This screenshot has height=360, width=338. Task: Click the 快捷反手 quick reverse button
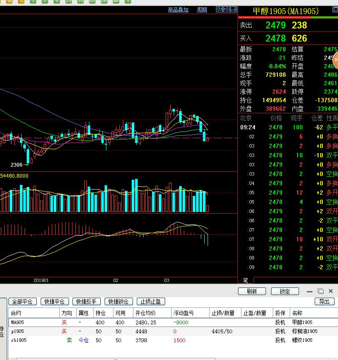[86, 301]
